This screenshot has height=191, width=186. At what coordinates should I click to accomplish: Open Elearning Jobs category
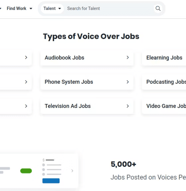164,57
